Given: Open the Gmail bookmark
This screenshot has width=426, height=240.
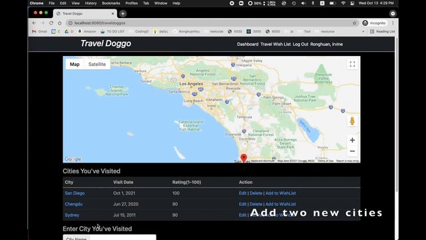Looking at the screenshot, I should (40, 31).
